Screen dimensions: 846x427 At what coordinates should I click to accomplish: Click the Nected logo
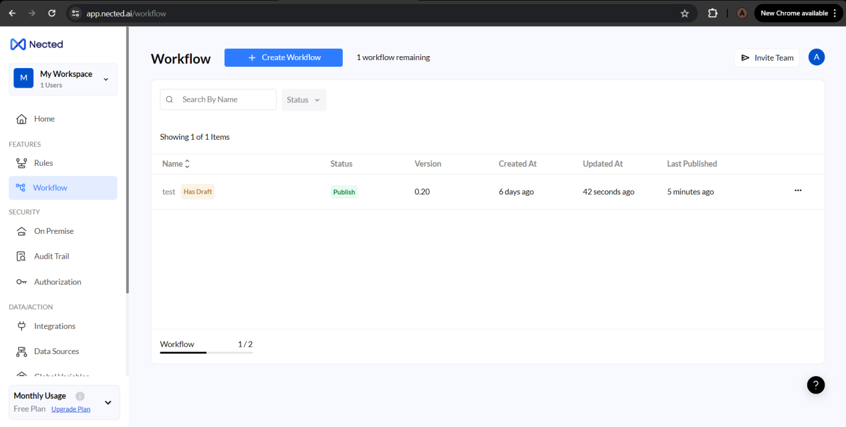(37, 44)
